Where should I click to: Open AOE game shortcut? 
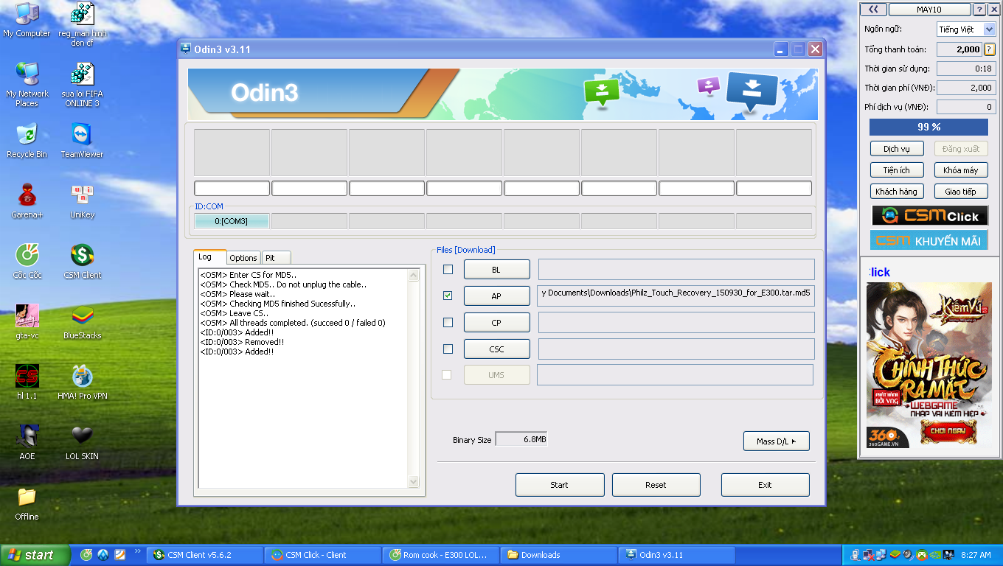coord(27,443)
